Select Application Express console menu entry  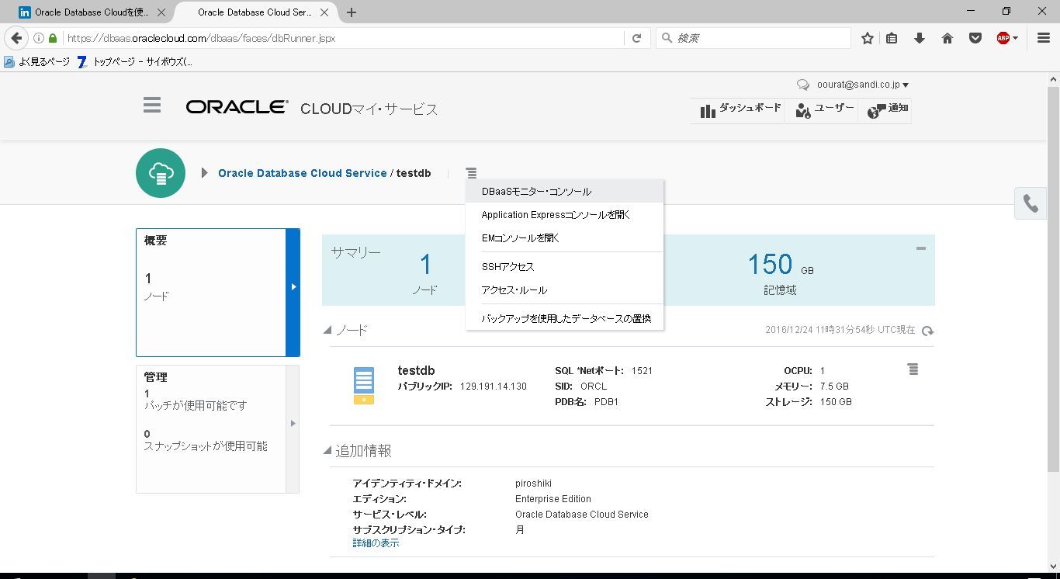click(x=565, y=215)
